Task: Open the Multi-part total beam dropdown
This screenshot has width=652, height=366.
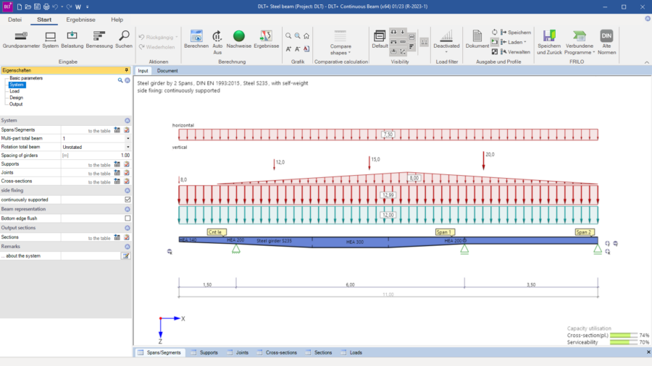Action: click(128, 138)
